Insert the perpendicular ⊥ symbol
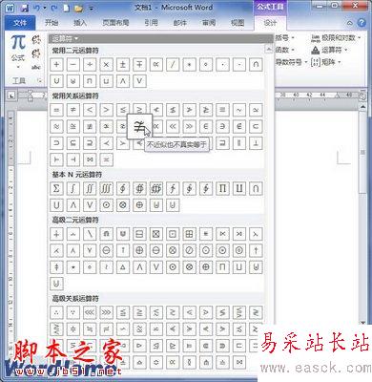This screenshot has height=382, width=372. (x=256, y=143)
